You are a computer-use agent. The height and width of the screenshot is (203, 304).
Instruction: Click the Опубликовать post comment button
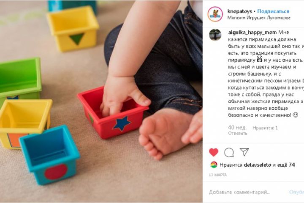296,192
